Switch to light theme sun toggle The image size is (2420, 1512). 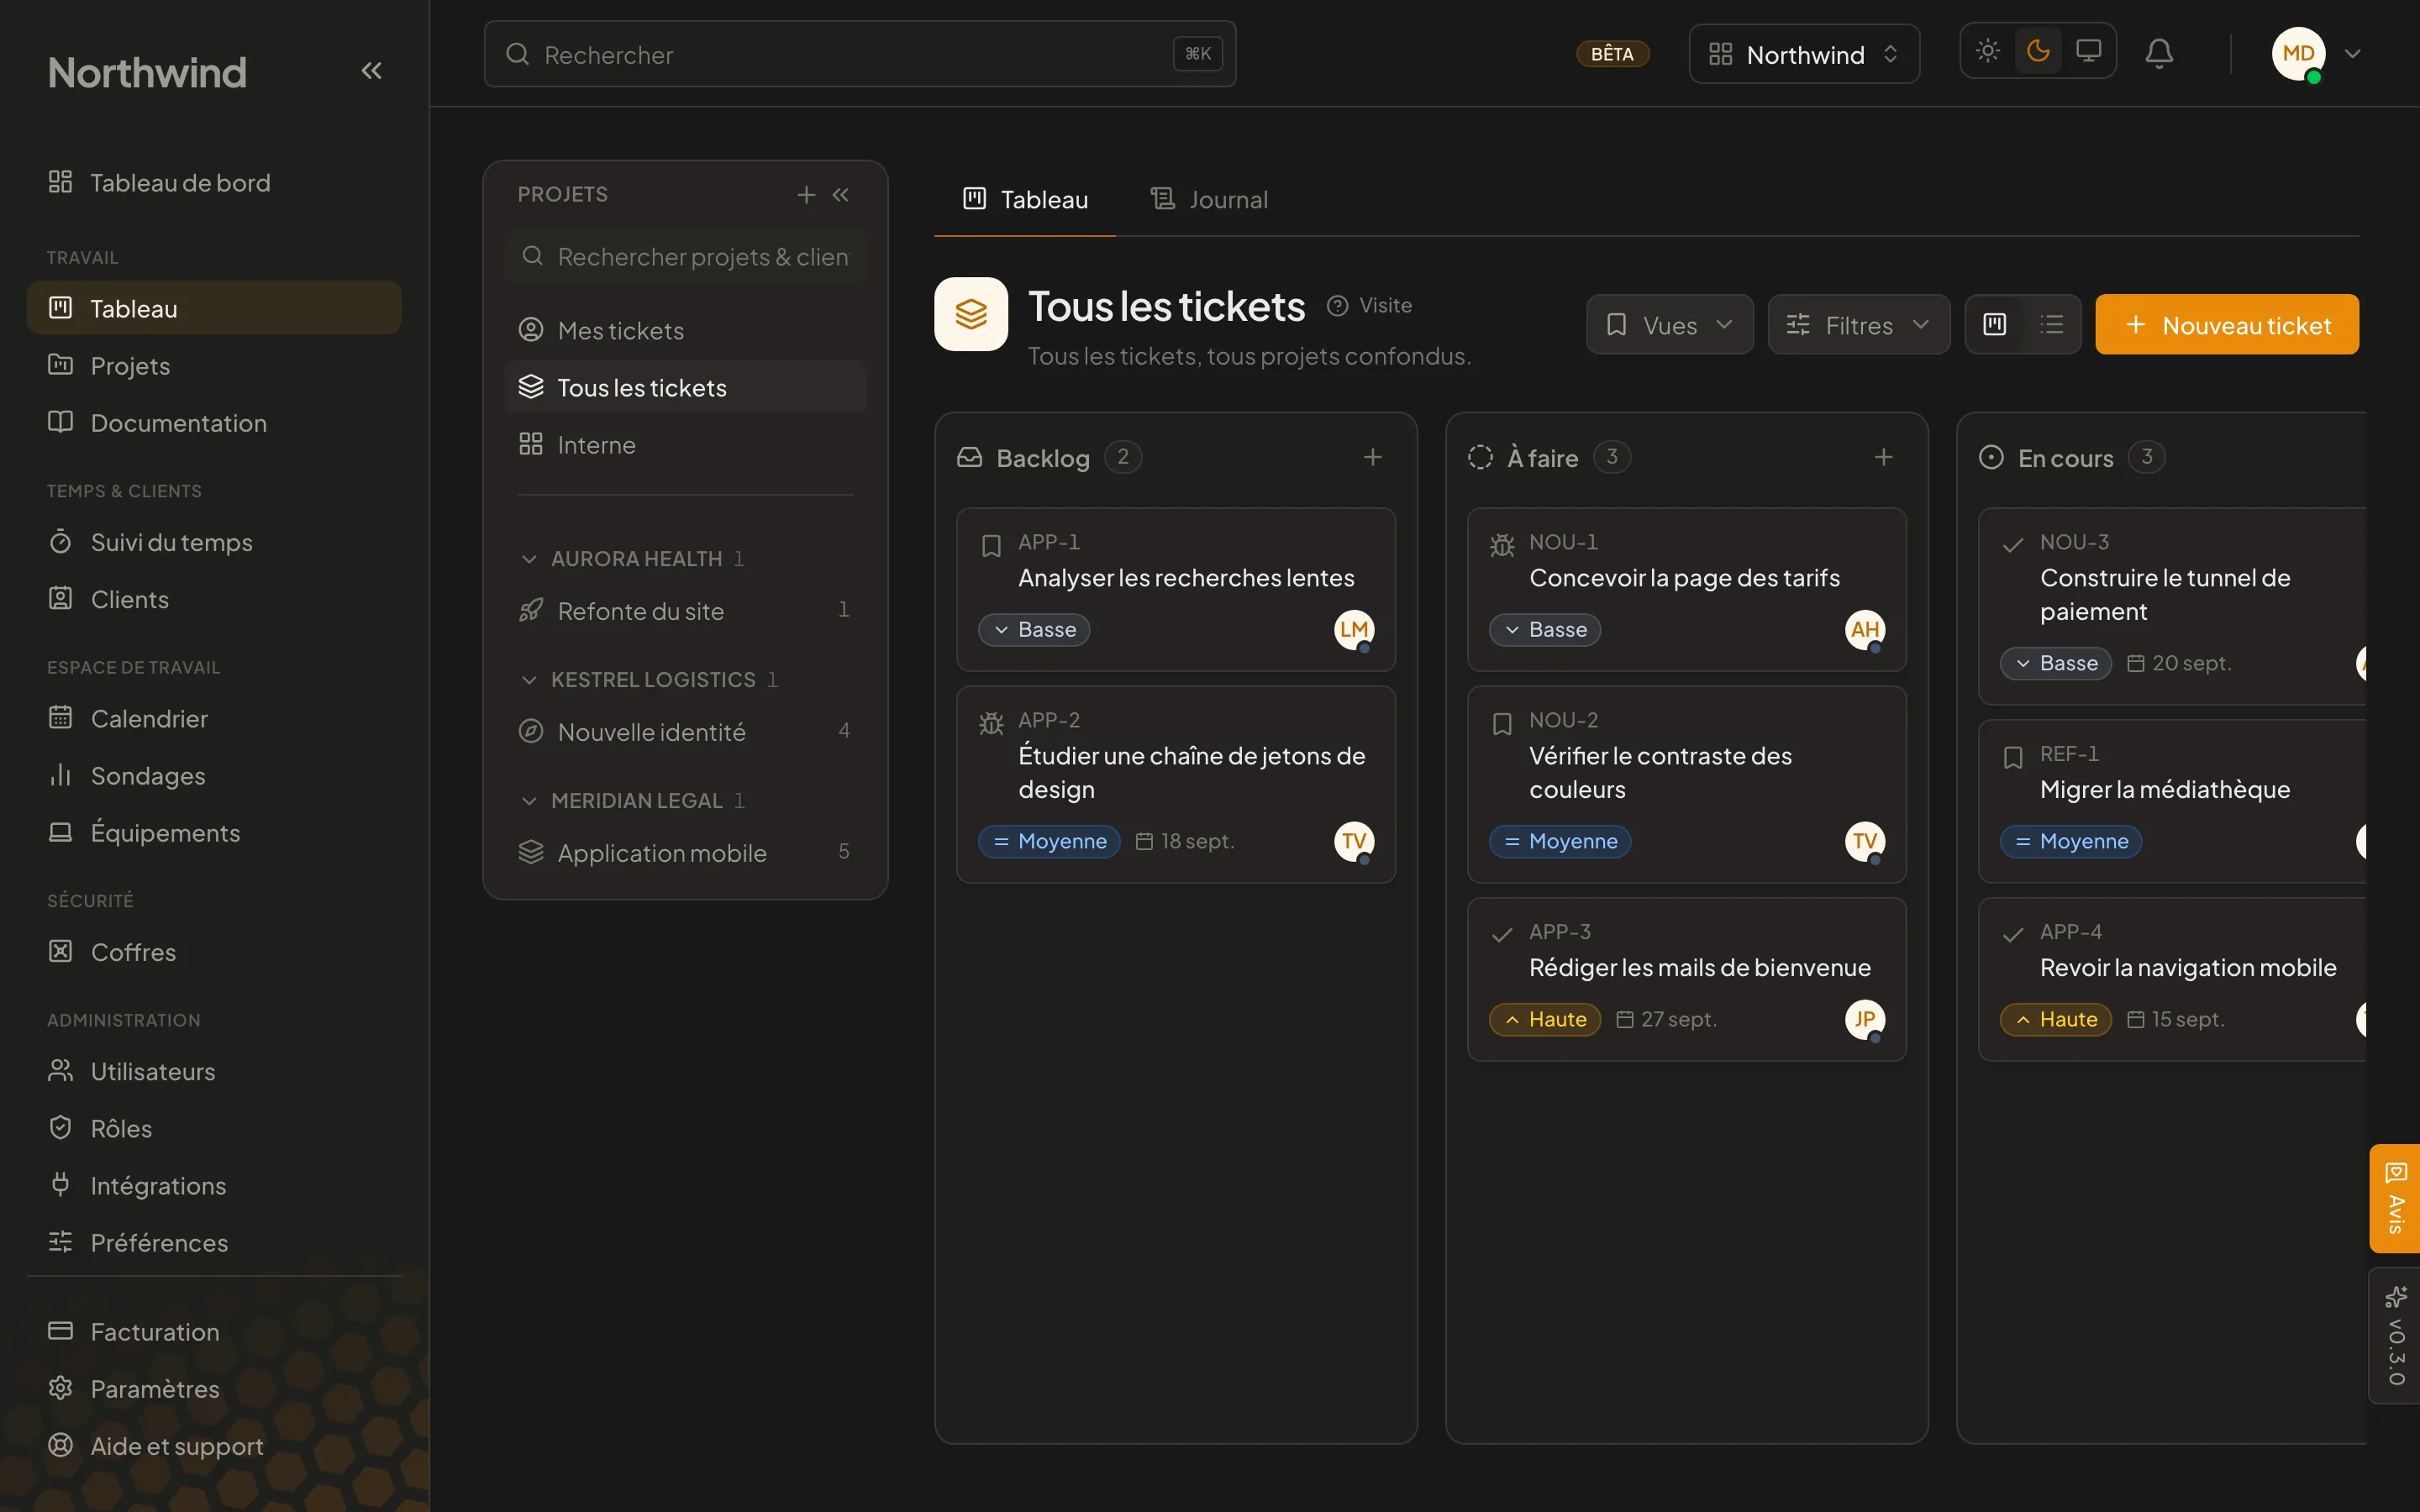(x=1988, y=50)
